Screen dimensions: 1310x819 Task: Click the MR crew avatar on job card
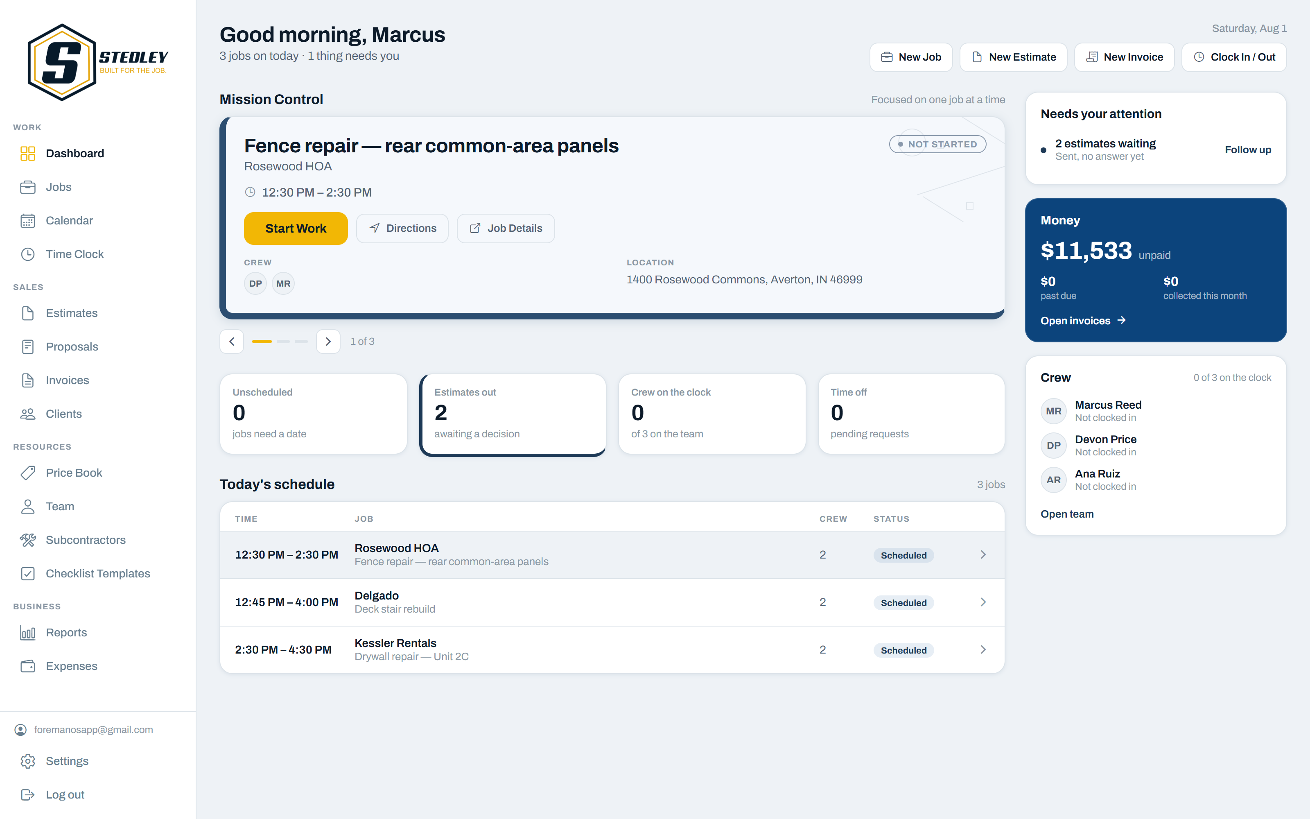click(283, 283)
